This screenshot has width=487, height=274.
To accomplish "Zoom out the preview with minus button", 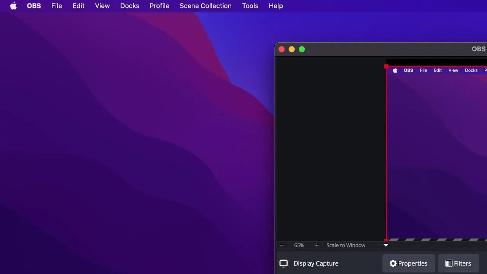I will point(282,245).
